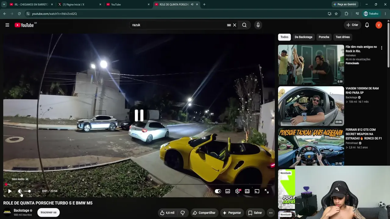Image resolution: width=390 pixels, height=219 pixels.
Task: Install the app via address bar icon
Action: coord(329,14)
